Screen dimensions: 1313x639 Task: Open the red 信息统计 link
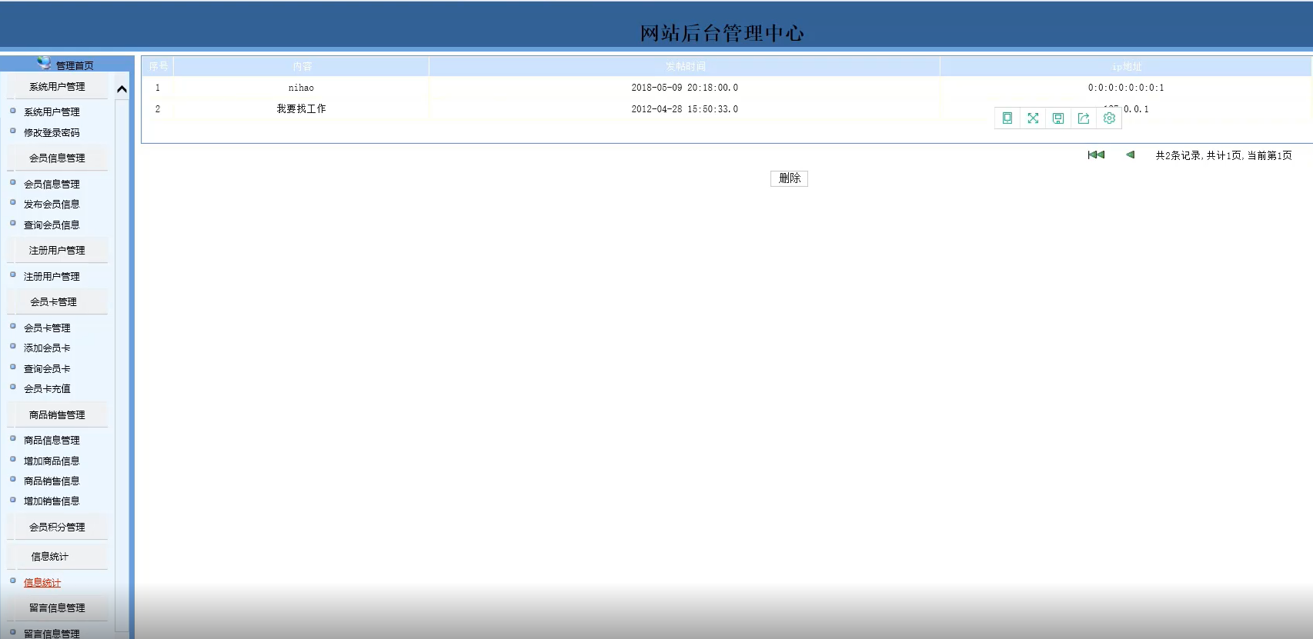pos(42,583)
